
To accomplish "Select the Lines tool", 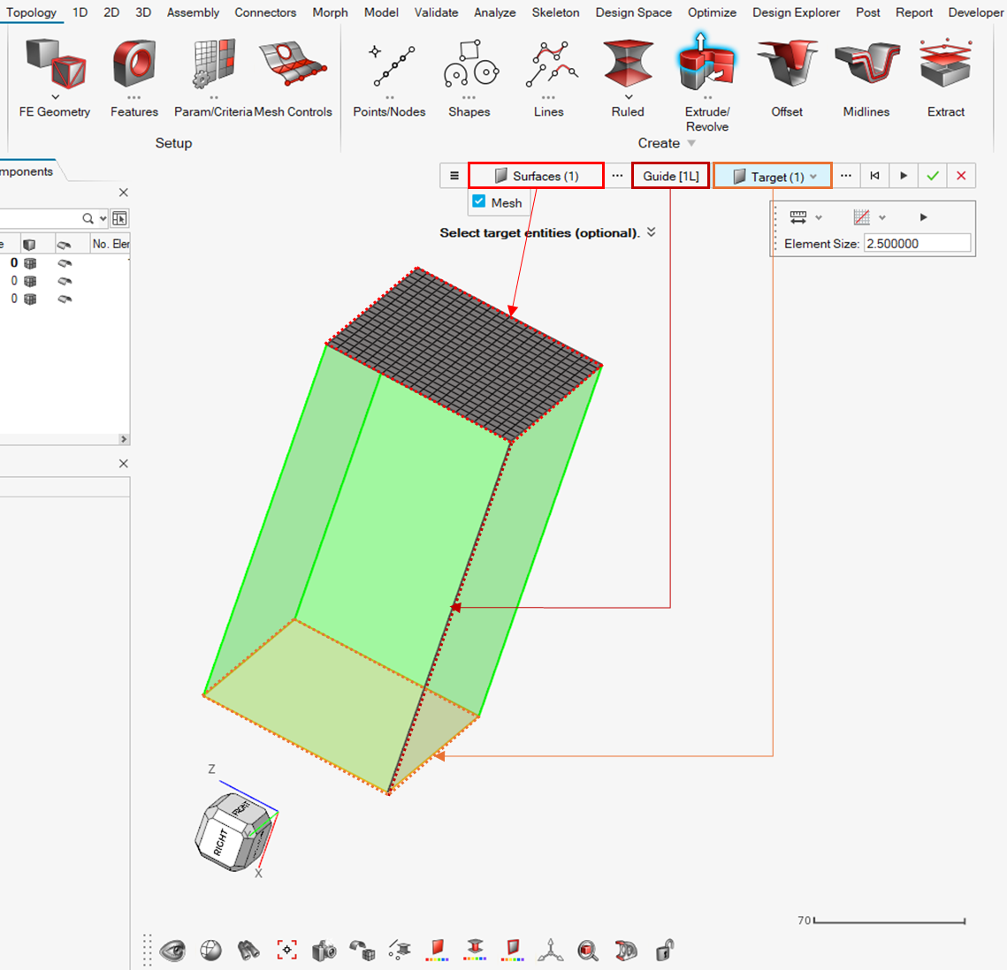I will 548,77.
